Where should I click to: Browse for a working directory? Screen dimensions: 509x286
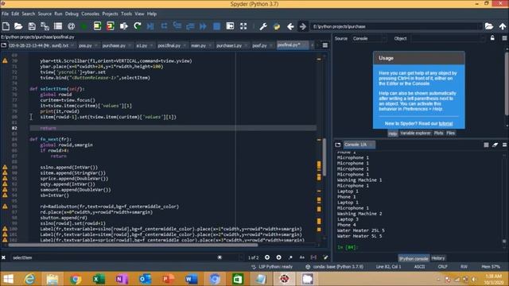click(489, 26)
